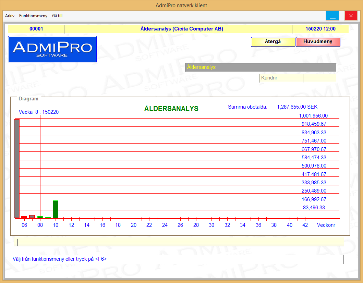Click the gray week 07 bar
The height and width of the screenshot is (283, 363).
(32, 217)
